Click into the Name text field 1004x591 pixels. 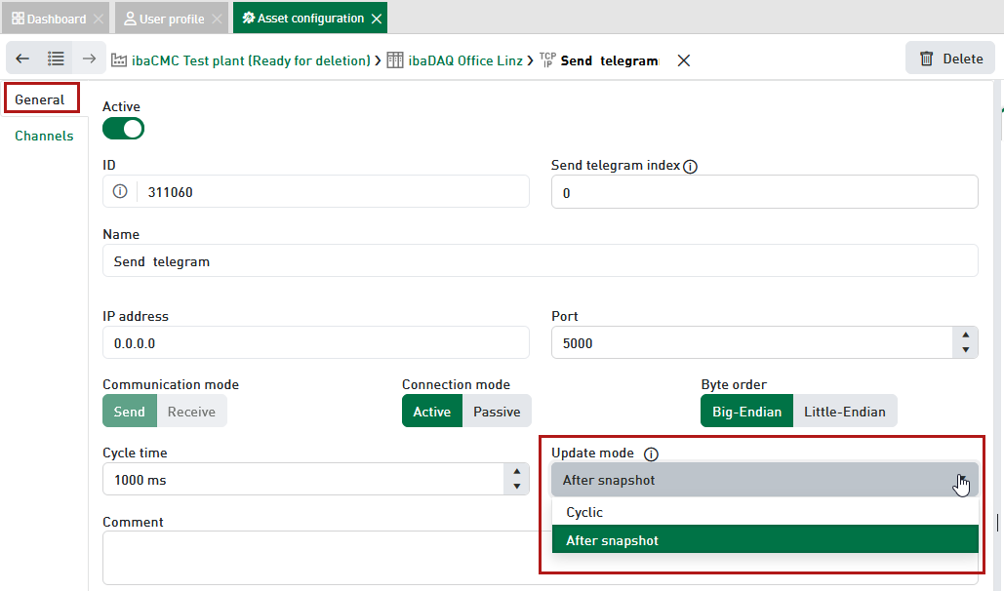coord(540,261)
